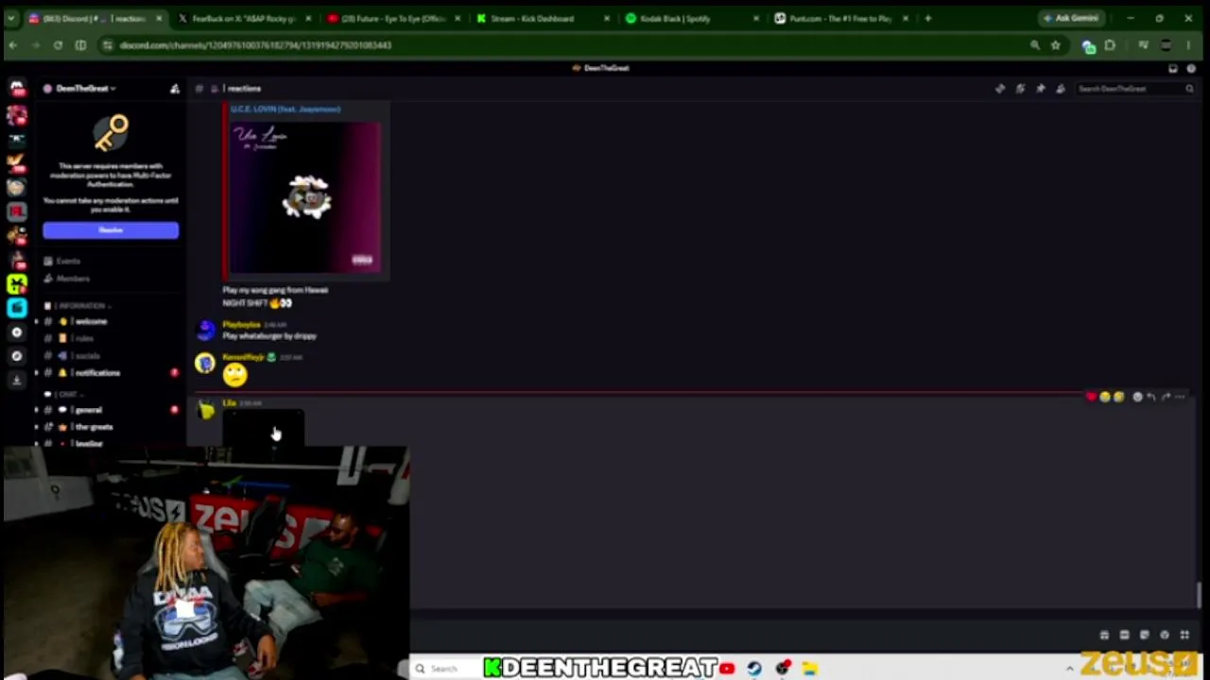Select the cyan TV server icon
The height and width of the screenshot is (680, 1210).
click(17, 308)
